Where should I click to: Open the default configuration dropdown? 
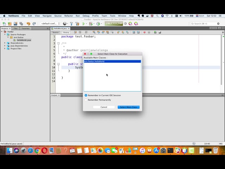[50, 24]
